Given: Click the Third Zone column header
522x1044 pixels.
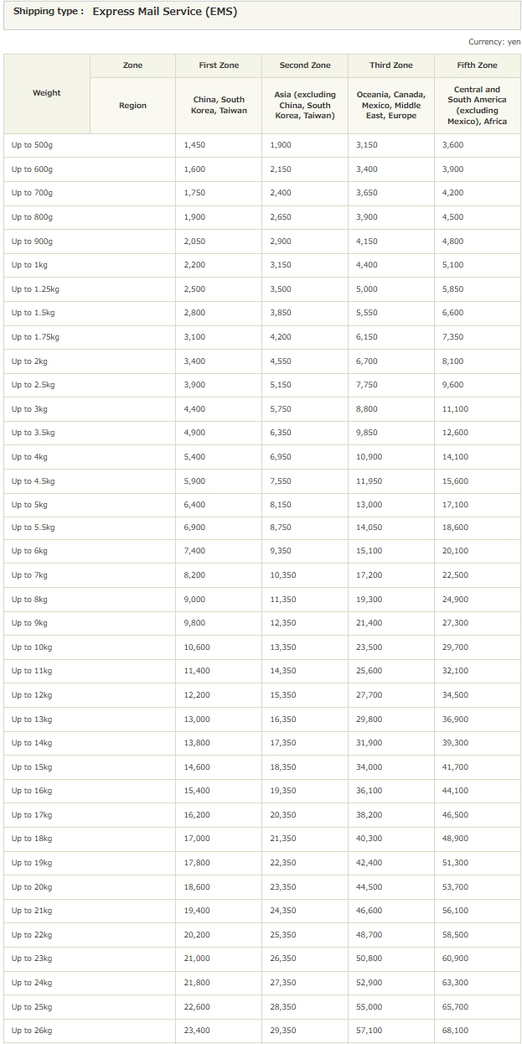Looking at the screenshot, I should click(x=391, y=65).
